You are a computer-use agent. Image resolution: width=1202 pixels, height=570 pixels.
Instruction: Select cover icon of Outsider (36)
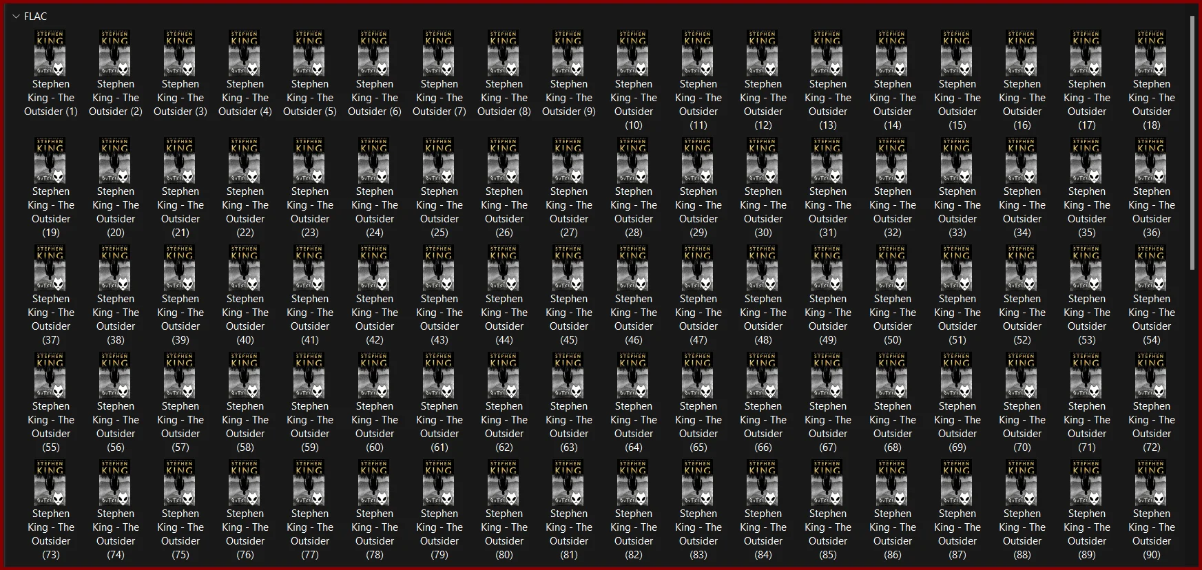1152,160
